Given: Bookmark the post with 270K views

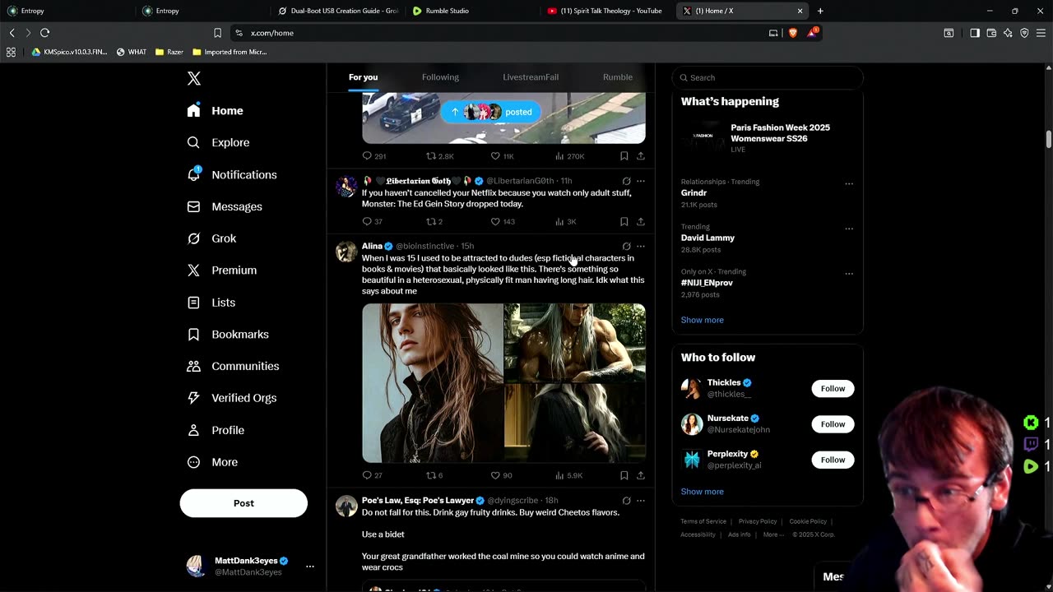Looking at the screenshot, I should click(624, 156).
